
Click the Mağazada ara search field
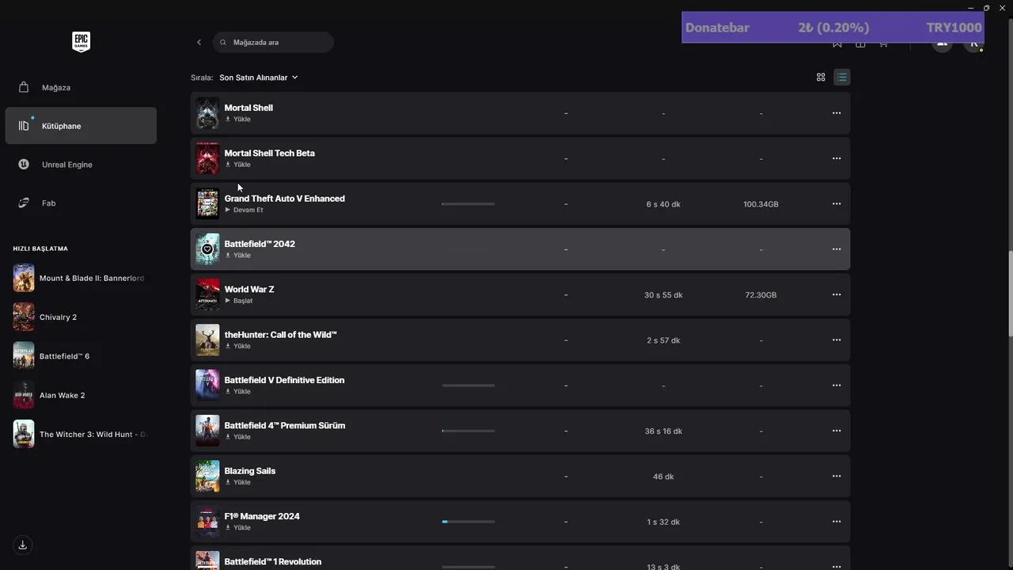point(277,42)
